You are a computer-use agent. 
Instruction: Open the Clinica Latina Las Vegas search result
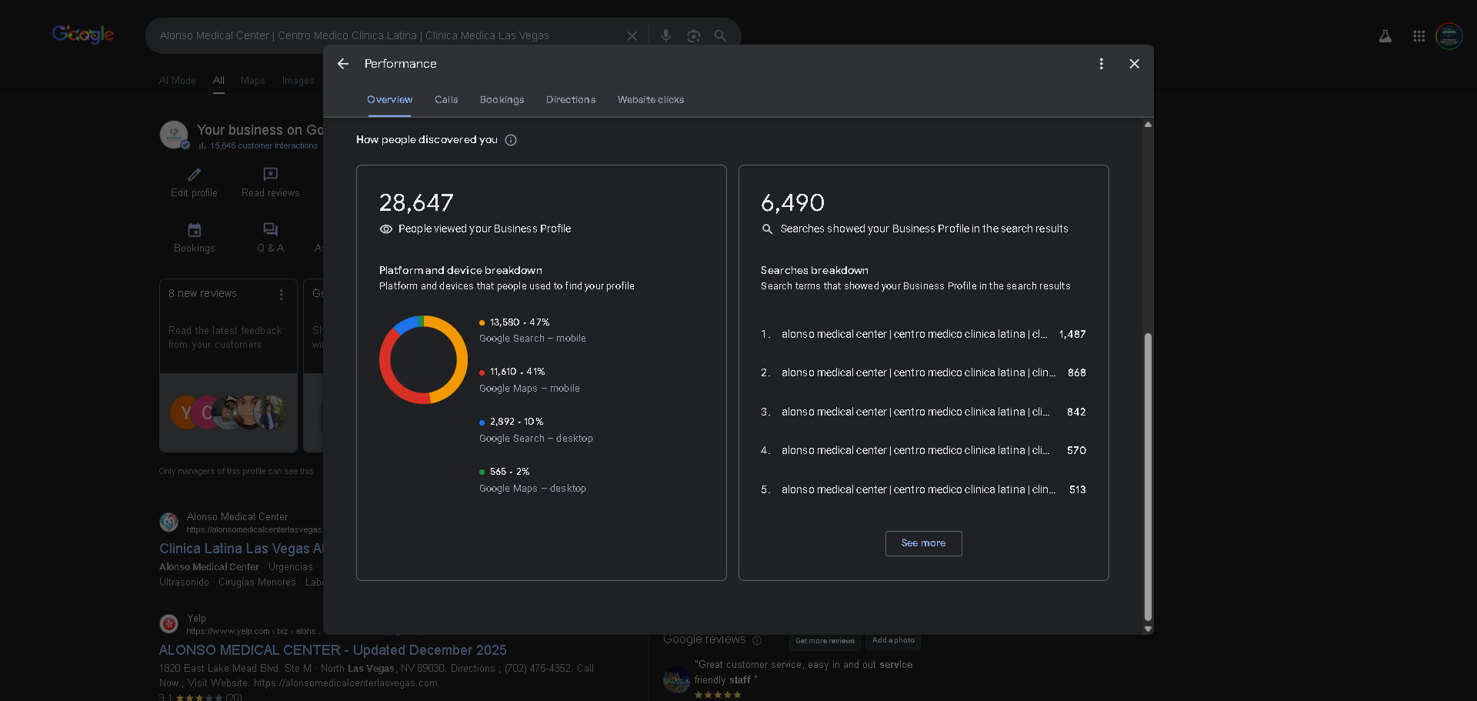pos(241,549)
